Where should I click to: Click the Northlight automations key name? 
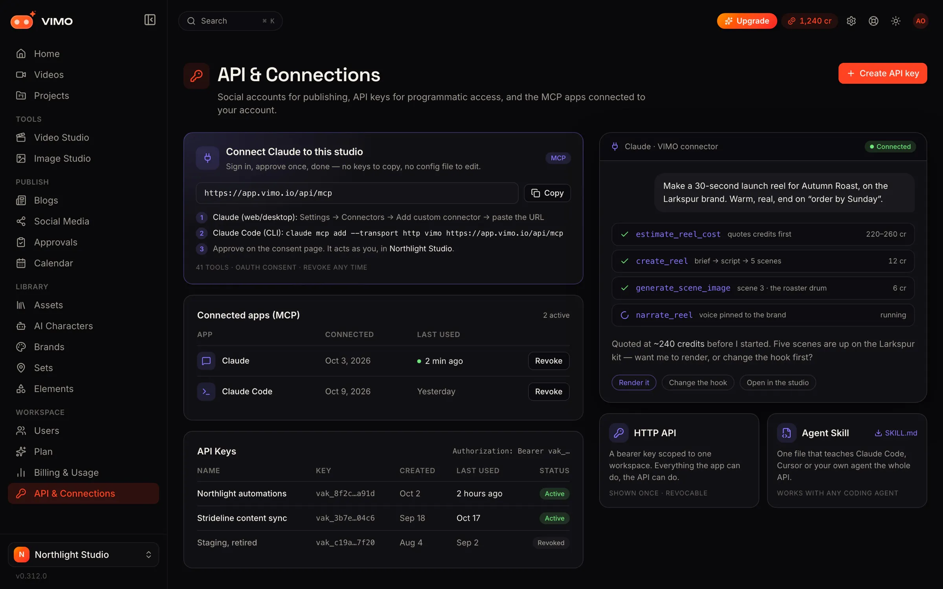click(x=242, y=494)
